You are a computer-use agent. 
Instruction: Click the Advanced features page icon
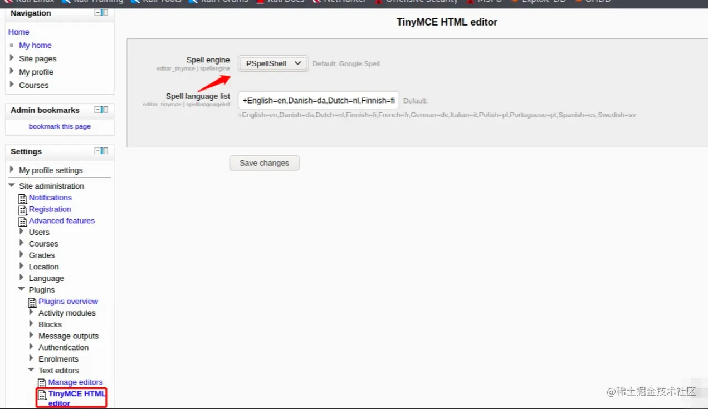(23, 222)
